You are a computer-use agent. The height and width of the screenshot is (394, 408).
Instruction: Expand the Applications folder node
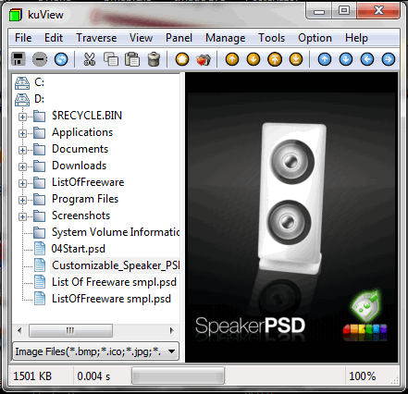point(22,133)
